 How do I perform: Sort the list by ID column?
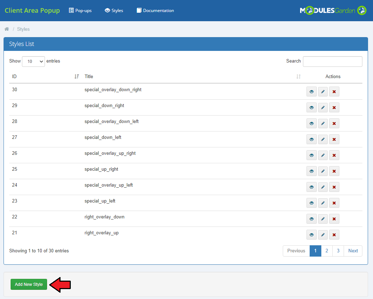point(76,76)
